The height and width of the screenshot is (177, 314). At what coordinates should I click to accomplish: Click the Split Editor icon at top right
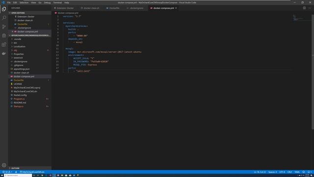click(304, 8)
